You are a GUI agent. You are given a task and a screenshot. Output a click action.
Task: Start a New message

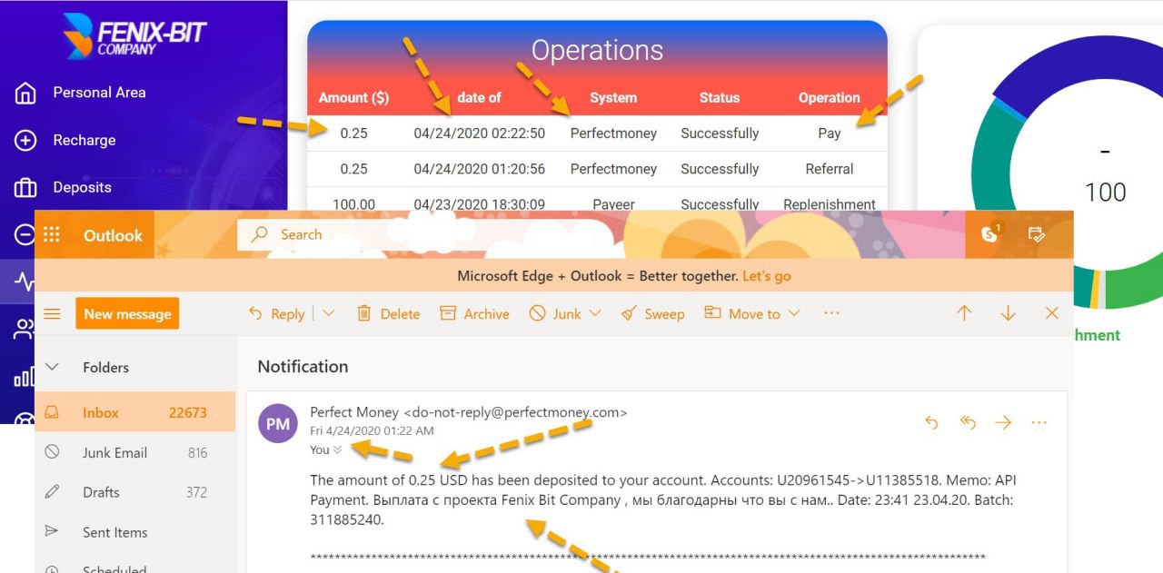click(x=127, y=314)
